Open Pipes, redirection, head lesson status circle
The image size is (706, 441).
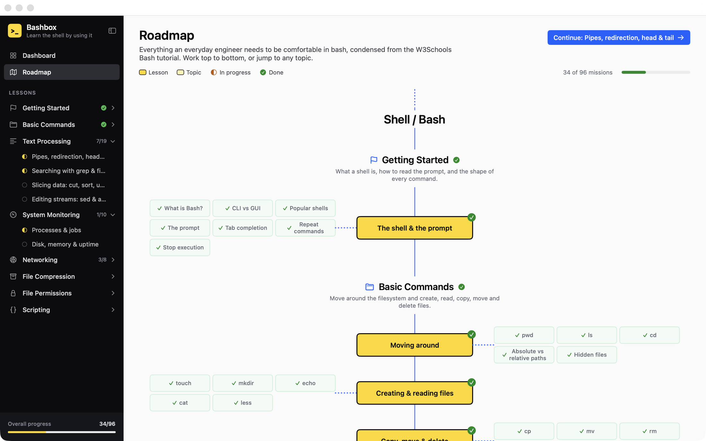coord(24,157)
